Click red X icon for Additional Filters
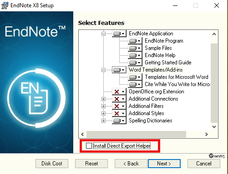 coord(117,106)
